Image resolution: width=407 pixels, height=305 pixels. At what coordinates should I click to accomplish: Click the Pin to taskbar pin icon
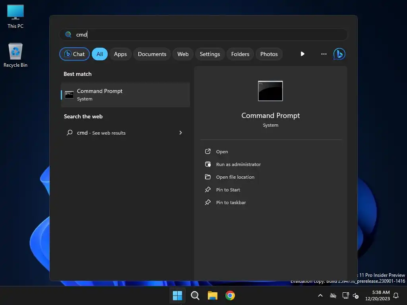[208, 202]
